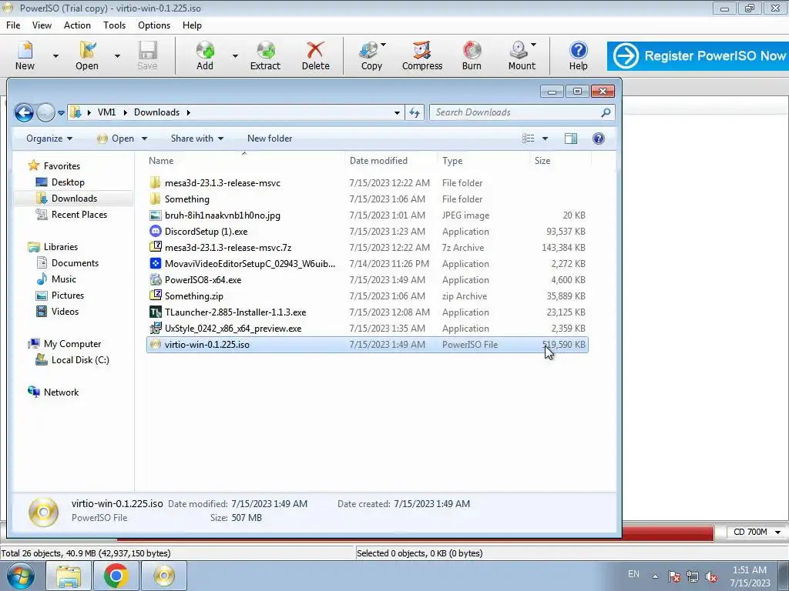Click the Add toolbar icon
Image resolution: width=789 pixels, height=591 pixels.
click(x=205, y=55)
